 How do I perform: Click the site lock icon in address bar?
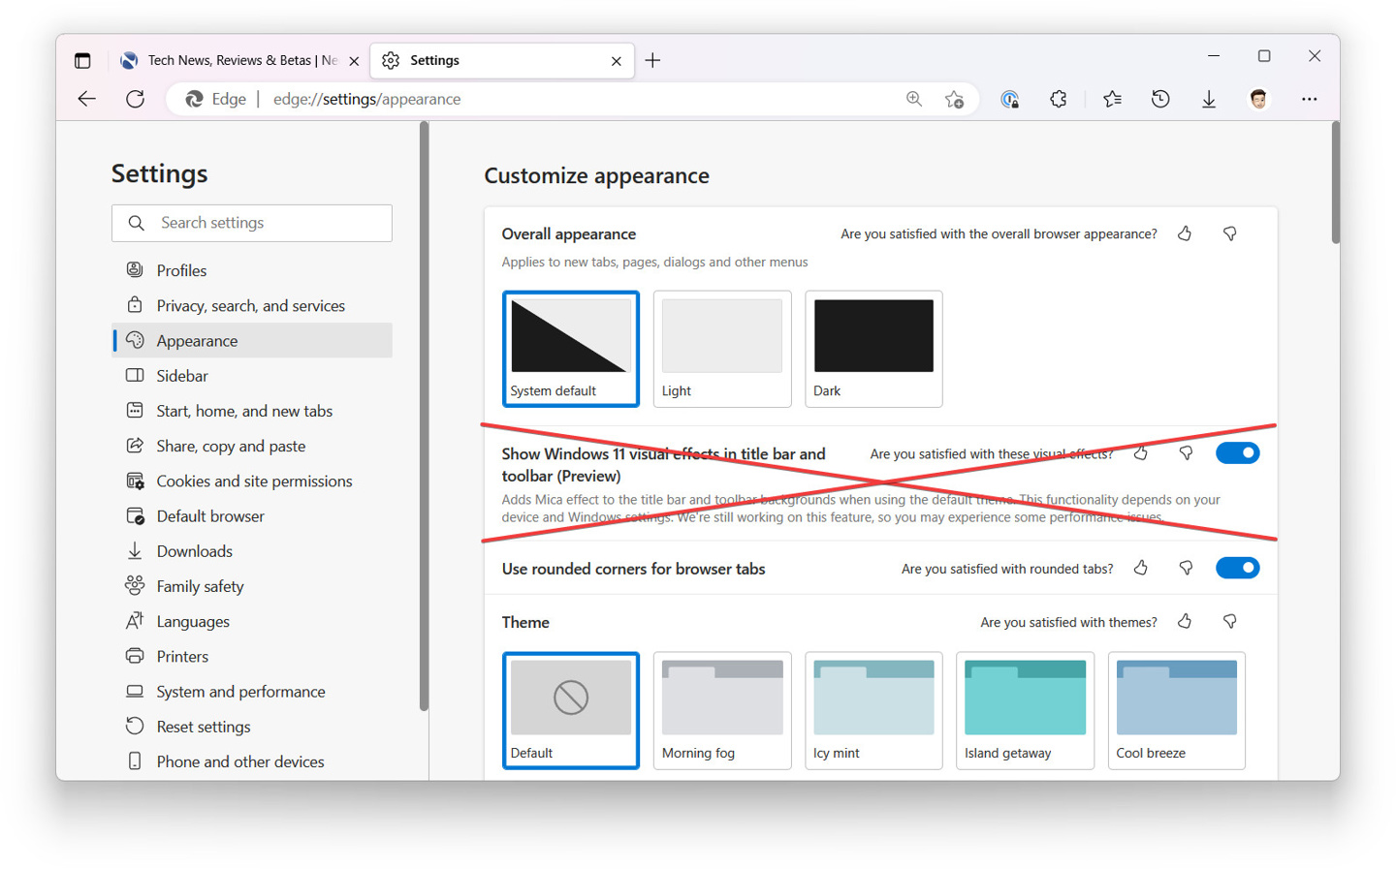(1010, 98)
